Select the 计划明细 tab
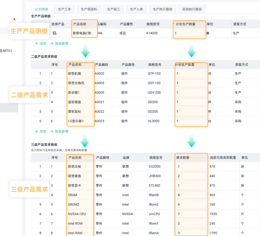 (41, 9)
